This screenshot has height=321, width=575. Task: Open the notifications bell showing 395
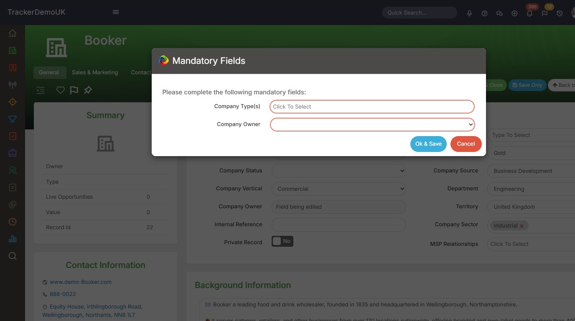tap(529, 13)
